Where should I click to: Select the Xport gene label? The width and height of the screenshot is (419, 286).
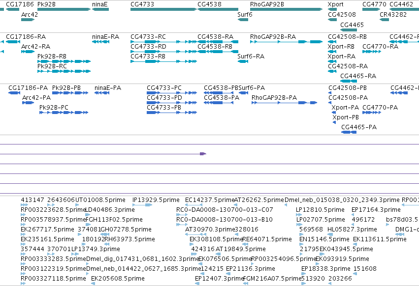(335, 4)
